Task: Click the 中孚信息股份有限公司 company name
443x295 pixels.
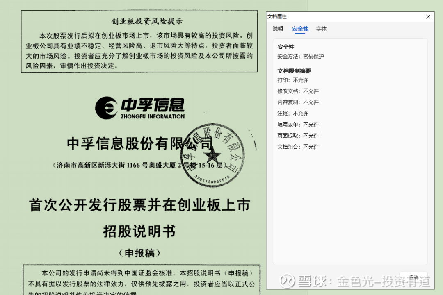Action: [x=139, y=143]
